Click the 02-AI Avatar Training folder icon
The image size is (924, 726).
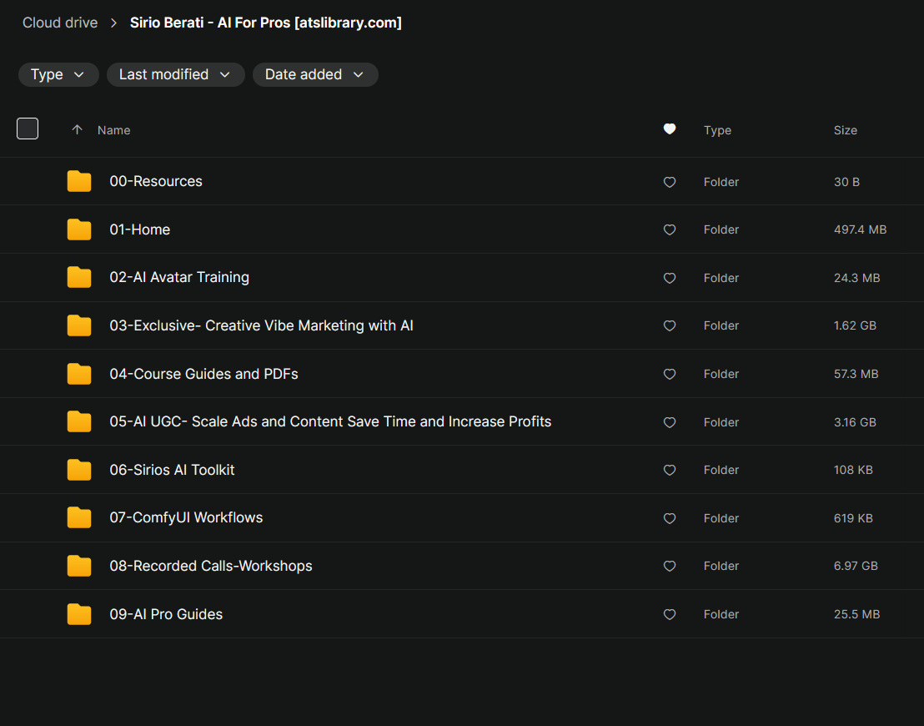pos(79,277)
